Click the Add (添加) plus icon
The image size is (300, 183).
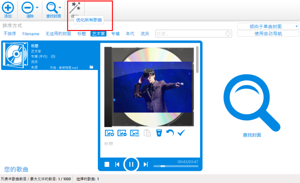(8, 8)
